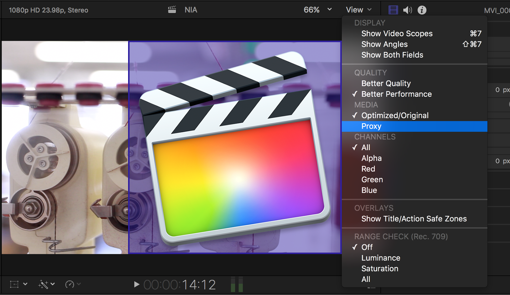Click the NIA project name
510x295 pixels.
191,10
